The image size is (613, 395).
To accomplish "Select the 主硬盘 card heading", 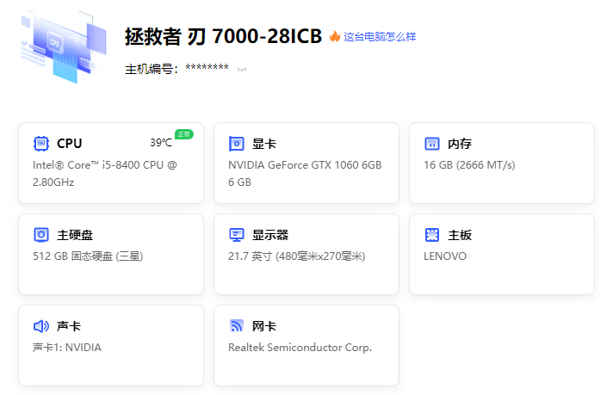I will tap(75, 235).
